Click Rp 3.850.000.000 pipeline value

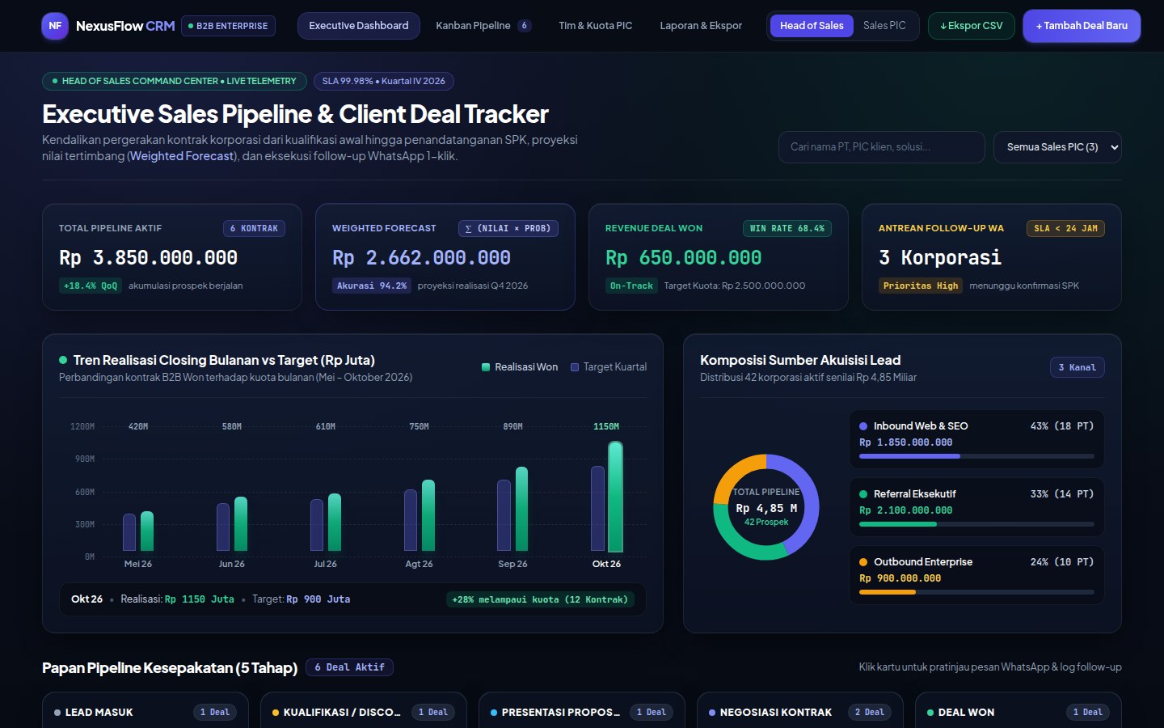148,258
